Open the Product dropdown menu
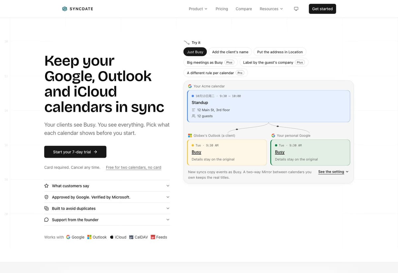The height and width of the screenshot is (273, 398). [x=198, y=9]
